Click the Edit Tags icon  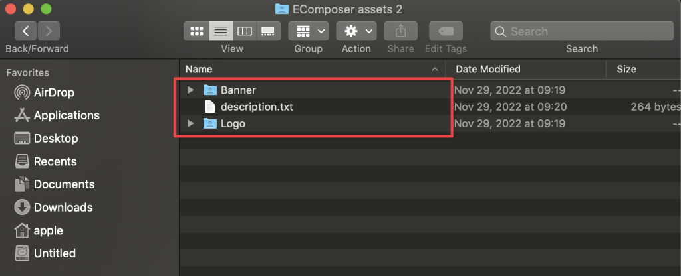[446, 31]
